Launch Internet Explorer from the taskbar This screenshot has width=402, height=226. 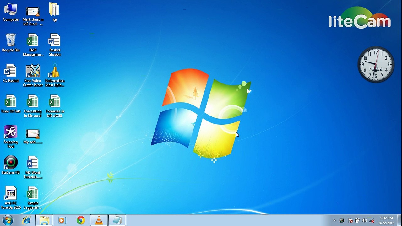pyautogui.click(x=26, y=220)
